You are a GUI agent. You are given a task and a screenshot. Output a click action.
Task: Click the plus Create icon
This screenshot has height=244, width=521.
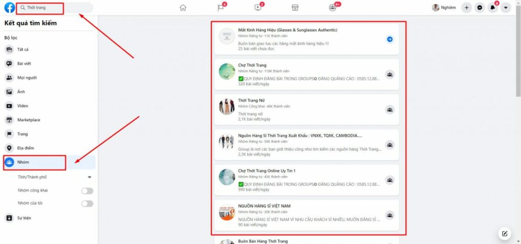(467, 8)
